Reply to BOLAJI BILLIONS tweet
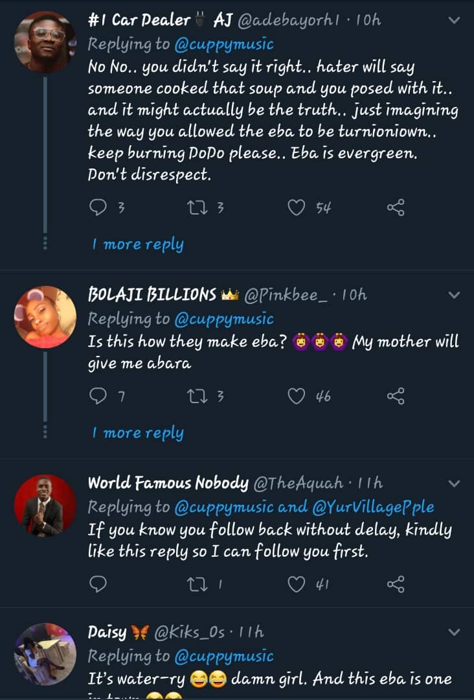The height and width of the screenshot is (700, 474). (x=98, y=396)
